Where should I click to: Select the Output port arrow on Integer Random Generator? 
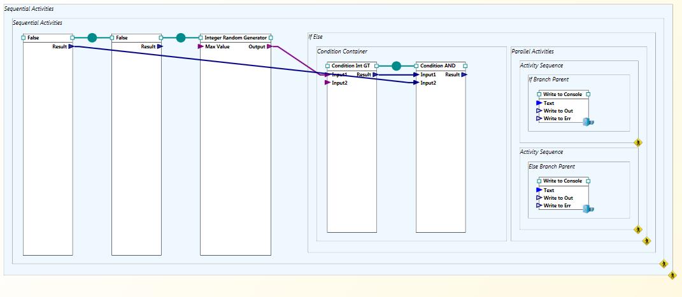270,46
